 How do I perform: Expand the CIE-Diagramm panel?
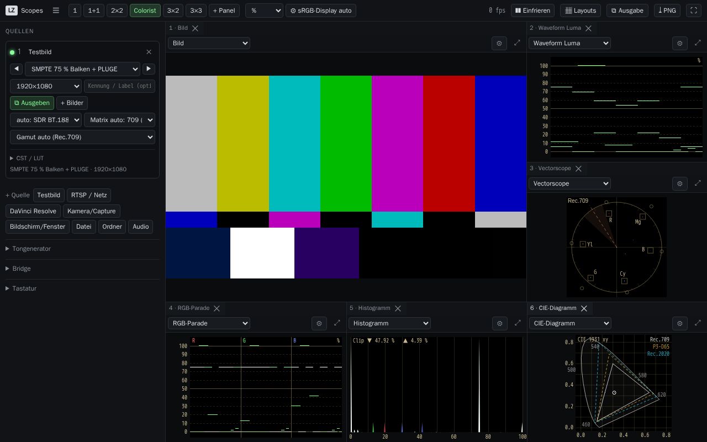point(698,323)
